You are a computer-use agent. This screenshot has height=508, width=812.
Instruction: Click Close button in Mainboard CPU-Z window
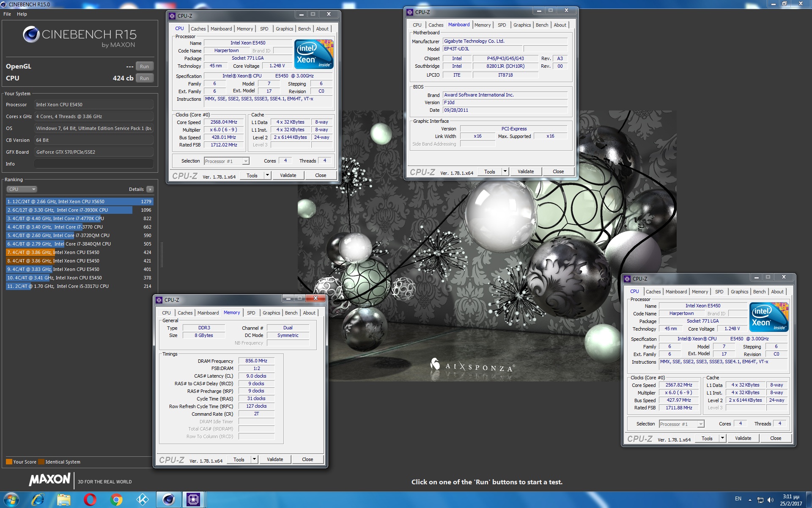pyautogui.click(x=558, y=171)
